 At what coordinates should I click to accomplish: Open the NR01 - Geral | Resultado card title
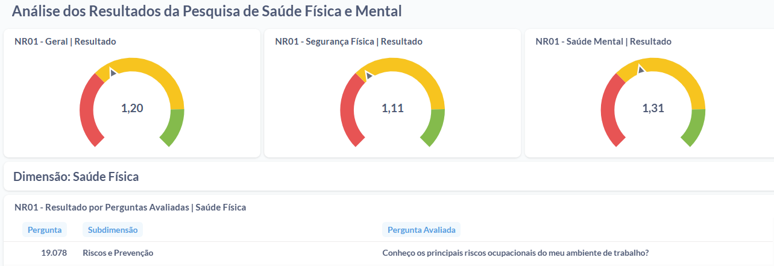65,42
